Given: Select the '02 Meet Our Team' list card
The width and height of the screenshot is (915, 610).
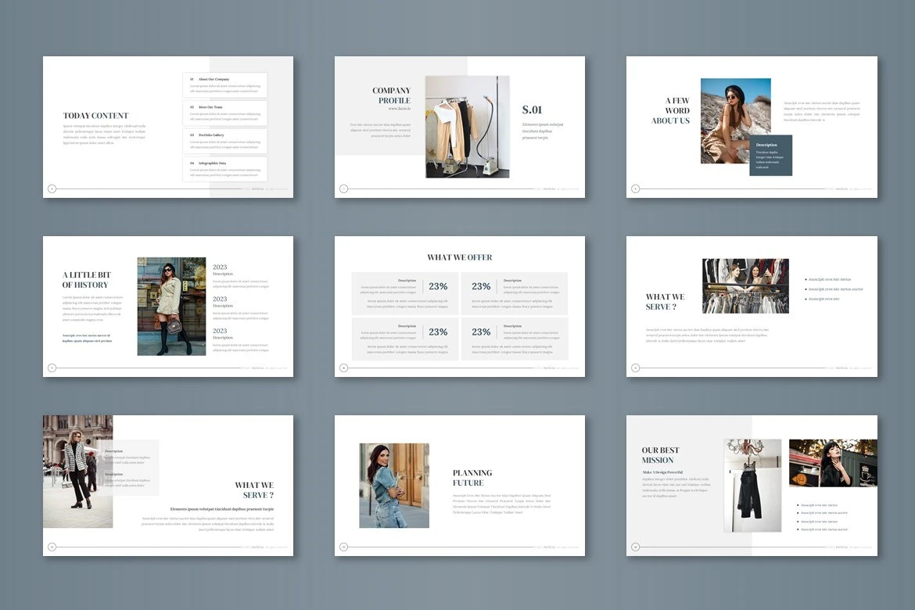Looking at the screenshot, I should 225,113.
